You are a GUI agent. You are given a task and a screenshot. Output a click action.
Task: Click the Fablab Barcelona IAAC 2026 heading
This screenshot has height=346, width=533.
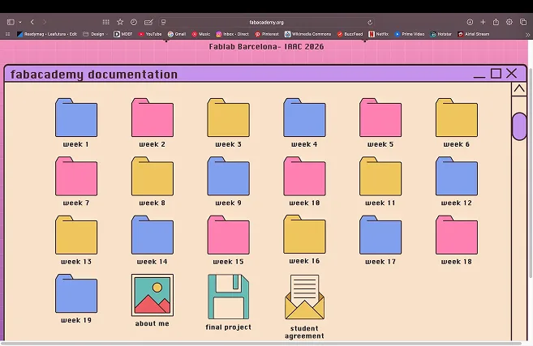point(266,47)
